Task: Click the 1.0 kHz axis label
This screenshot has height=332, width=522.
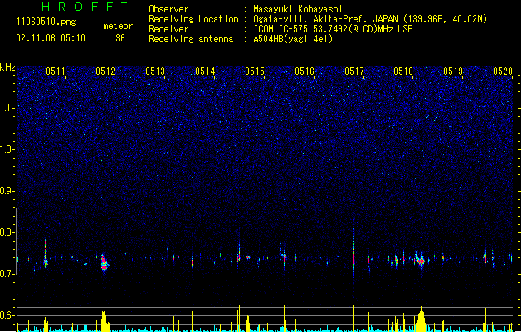Action: click(x=7, y=149)
